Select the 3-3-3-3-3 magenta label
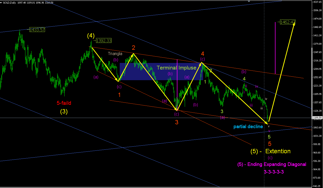Viewport: 323px width, 188px height. [274, 172]
